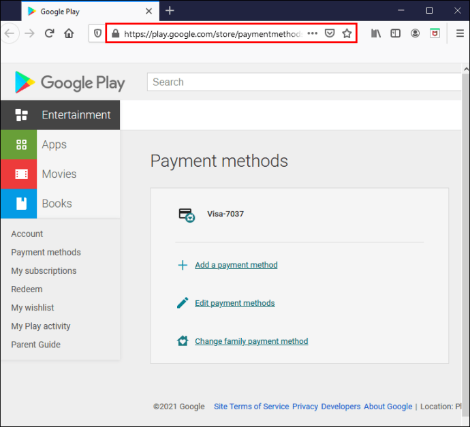470x427 pixels.
Task: Bookmark this page with the star
Action: [347, 33]
